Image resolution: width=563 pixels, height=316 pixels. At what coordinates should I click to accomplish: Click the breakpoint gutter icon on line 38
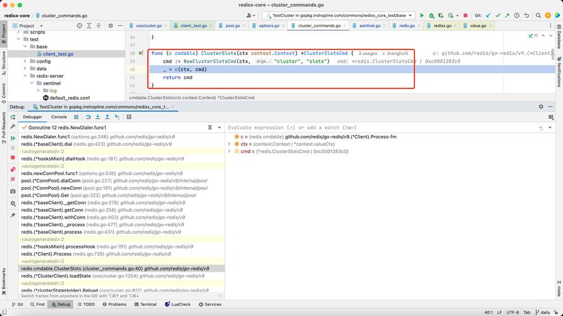click(x=140, y=53)
